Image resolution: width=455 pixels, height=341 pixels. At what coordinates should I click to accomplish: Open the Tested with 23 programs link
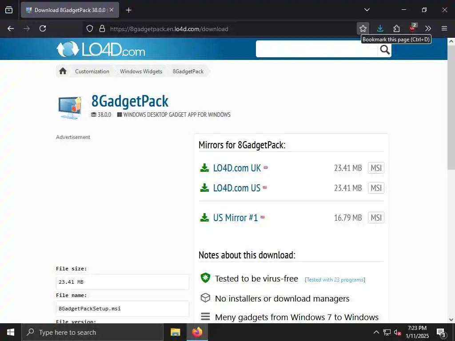click(335, 280)
